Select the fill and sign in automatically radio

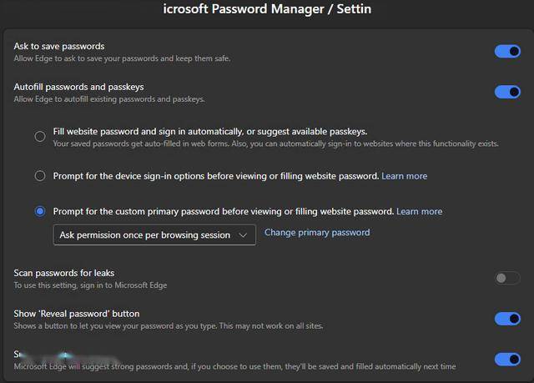pos(40,137)
